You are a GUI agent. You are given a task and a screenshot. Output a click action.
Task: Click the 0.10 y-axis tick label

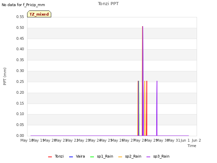[20, 114]
